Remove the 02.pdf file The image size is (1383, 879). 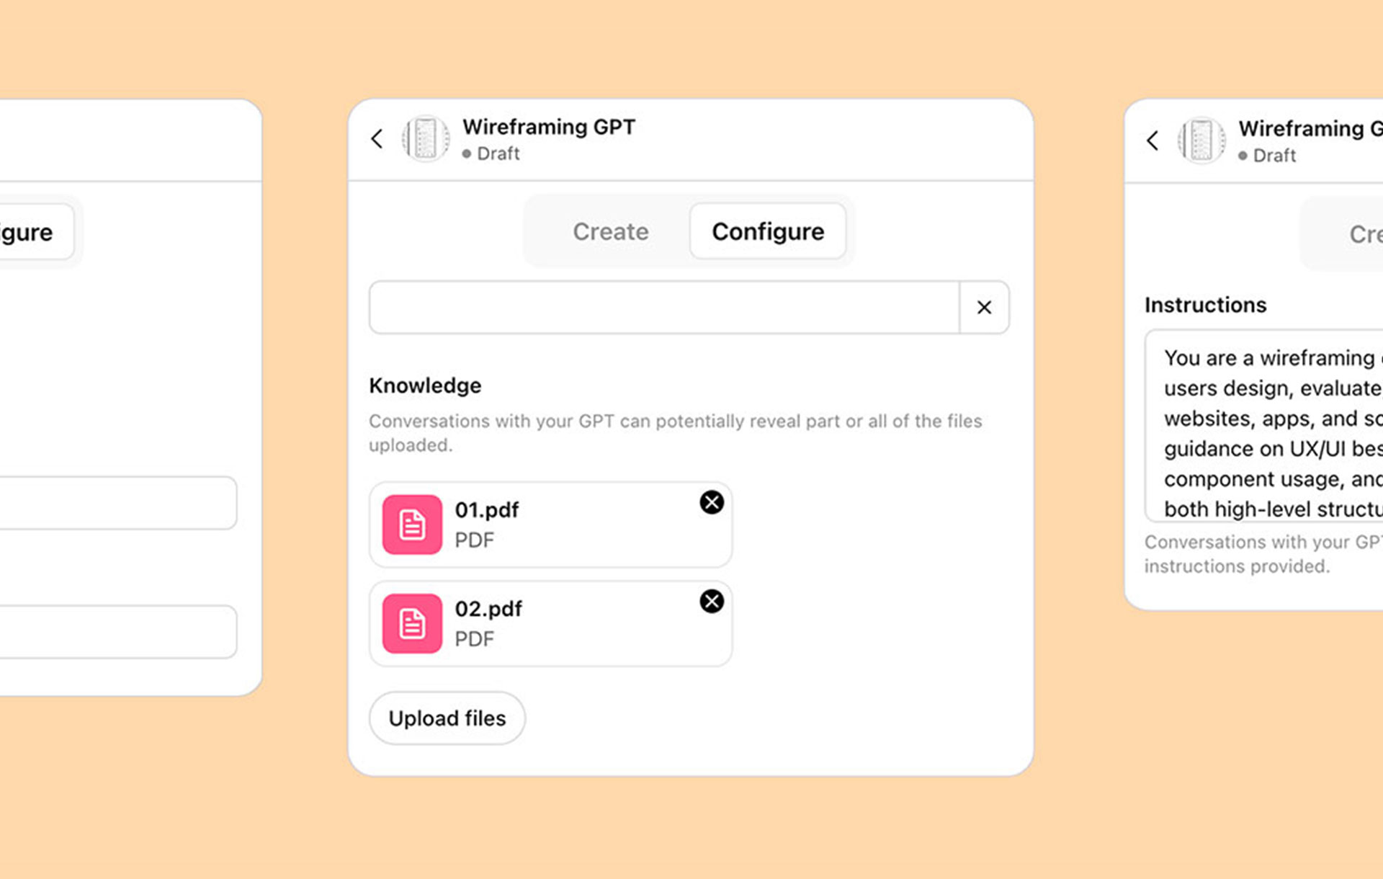pos(712,601)
